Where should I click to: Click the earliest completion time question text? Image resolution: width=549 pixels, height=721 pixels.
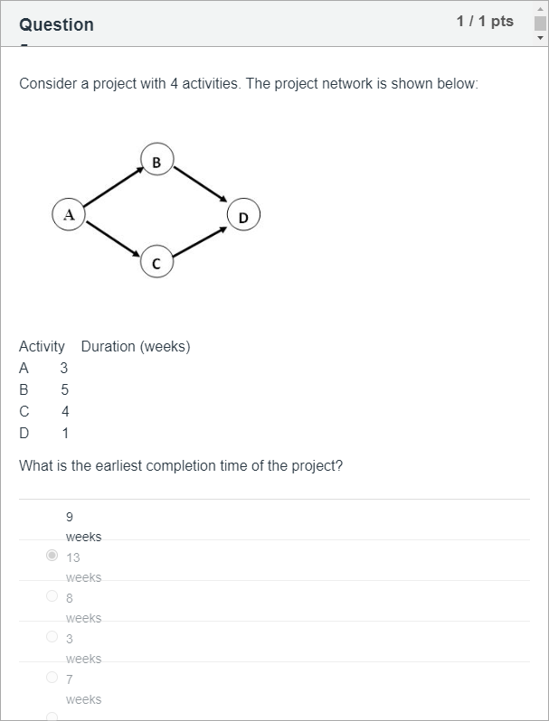pyautogui.click(x=181, y=466)
